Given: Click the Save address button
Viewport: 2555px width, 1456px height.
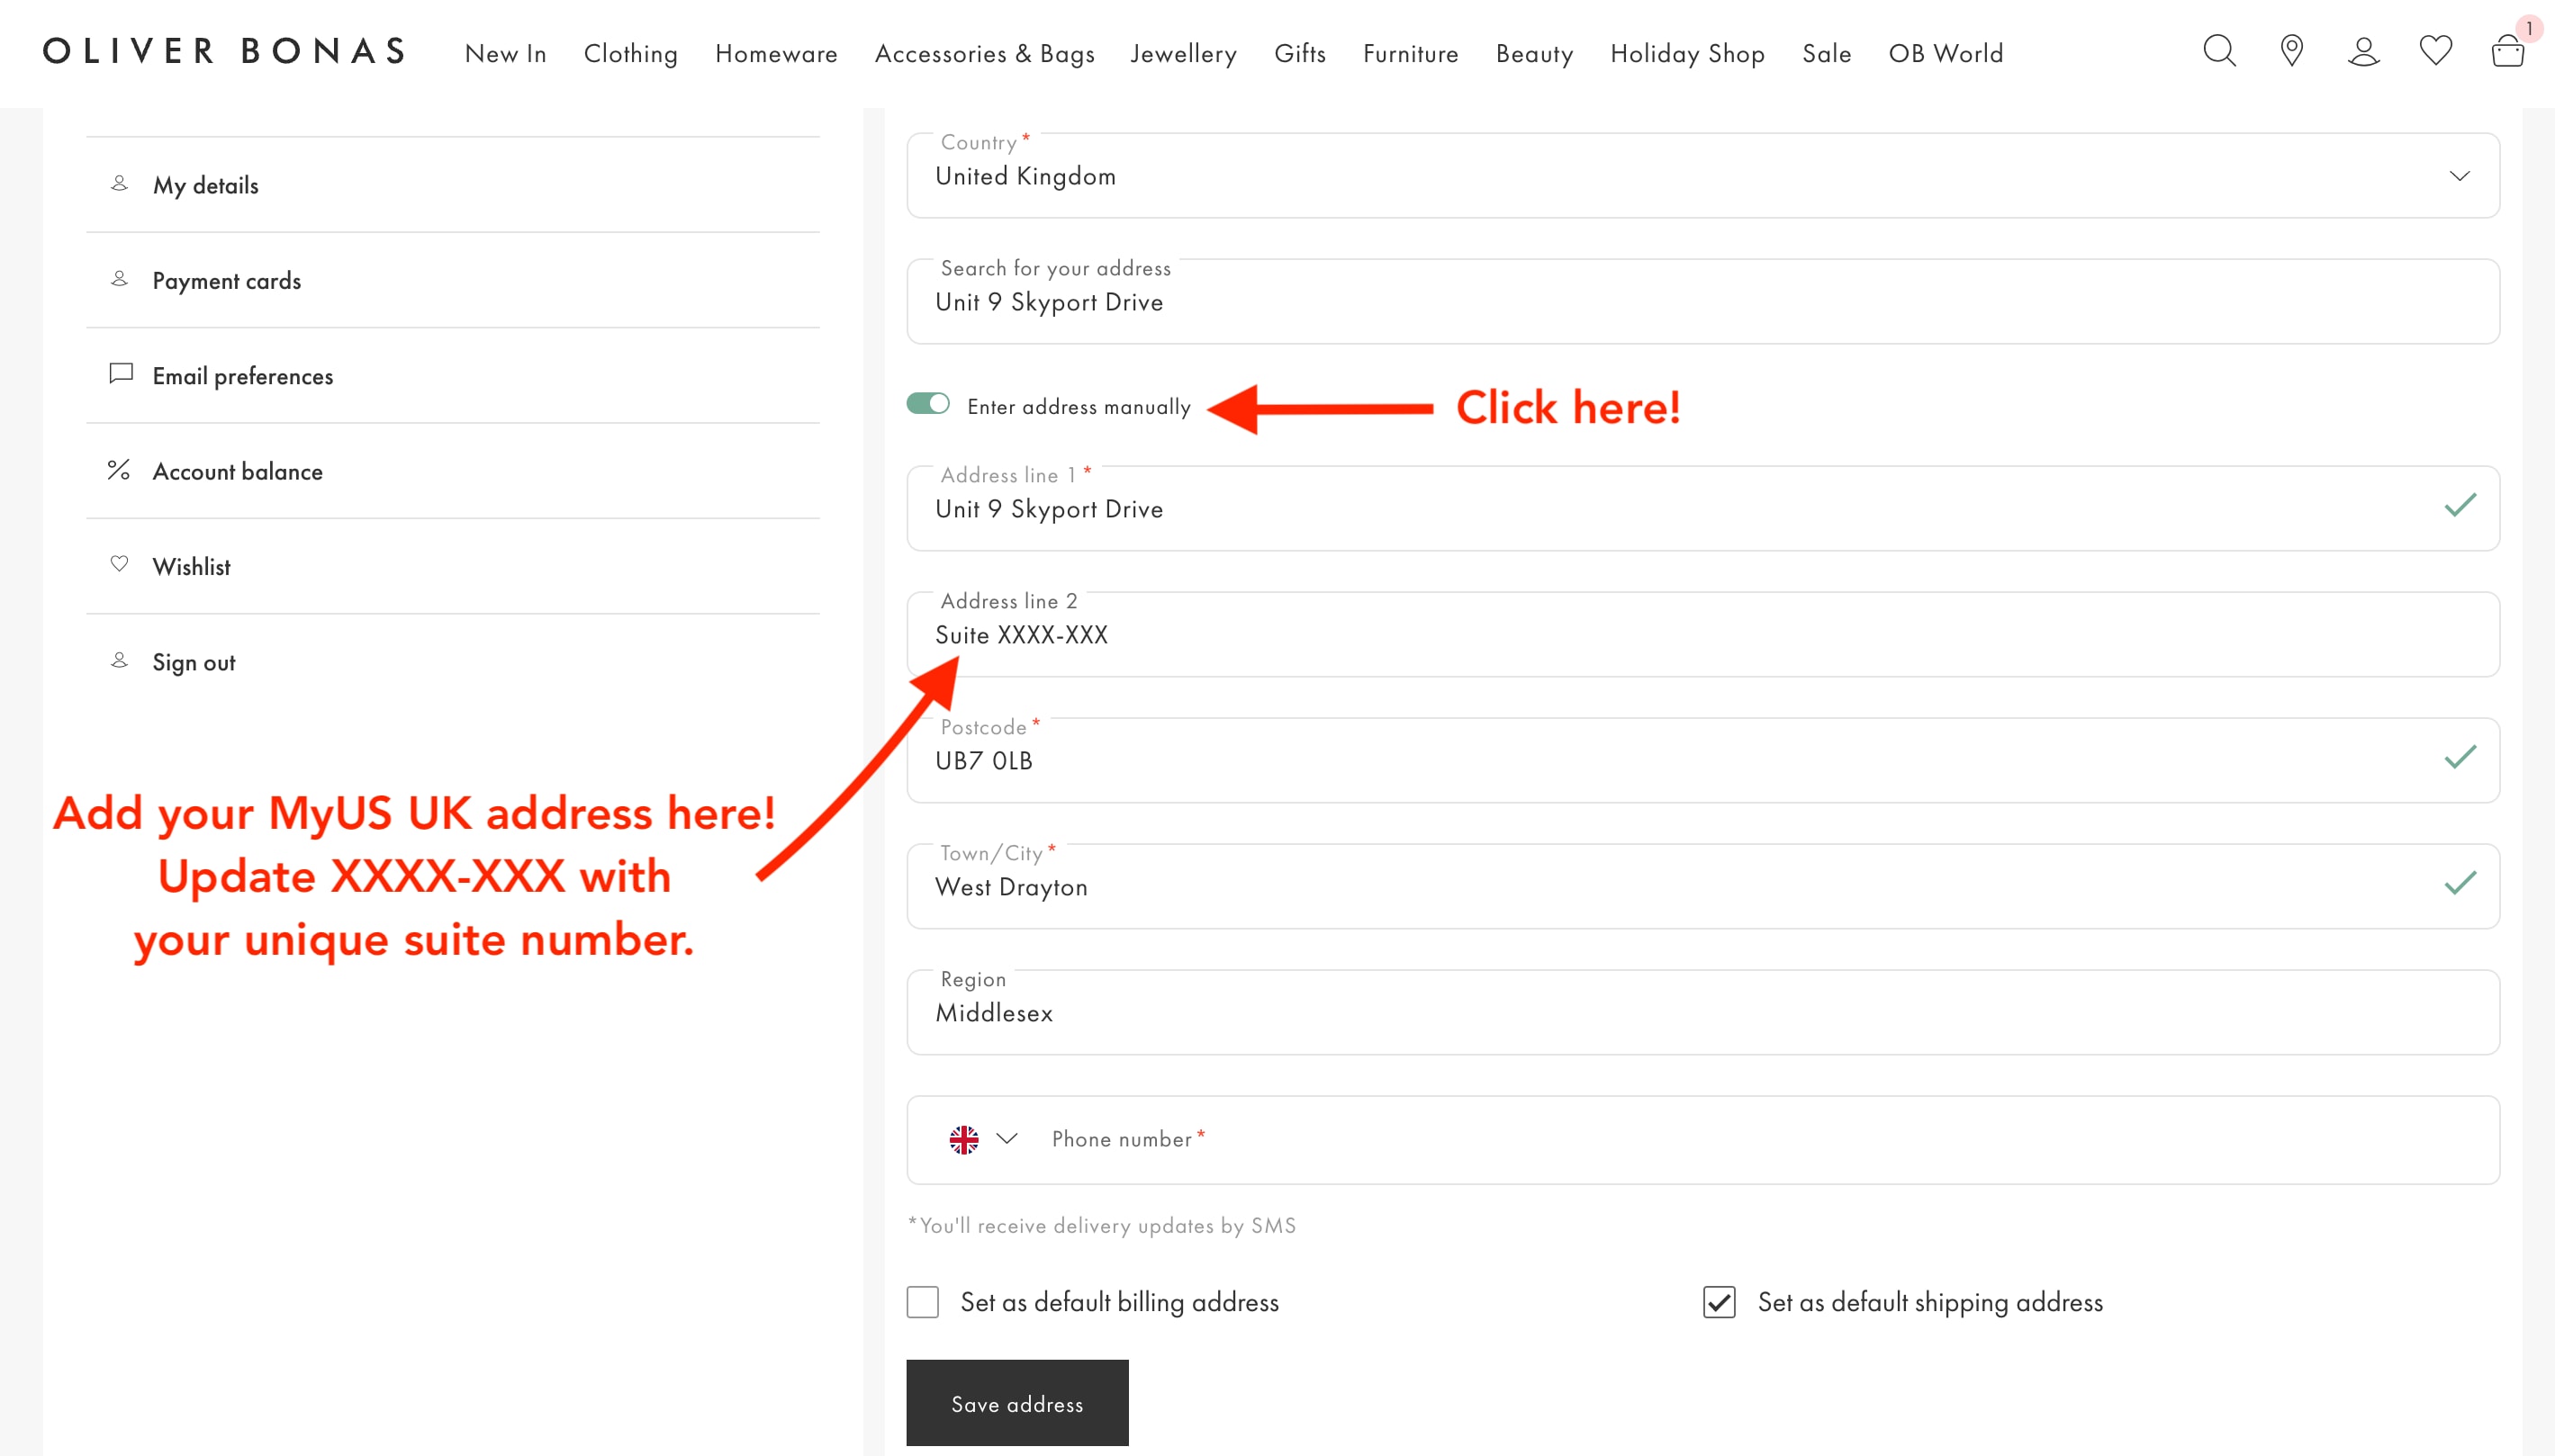Looking at the screenshot, I should [1017, 1403].
